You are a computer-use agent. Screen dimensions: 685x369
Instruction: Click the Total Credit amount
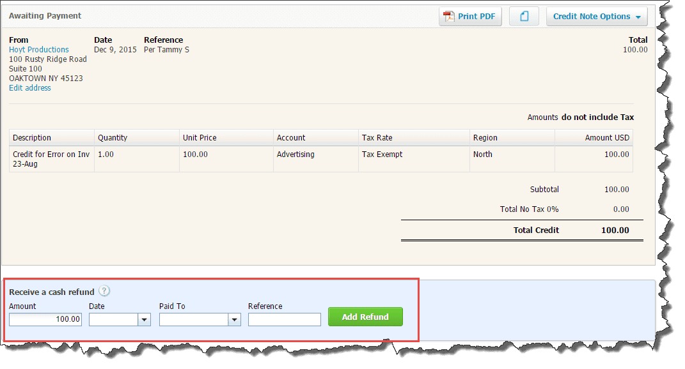[615, 230]
